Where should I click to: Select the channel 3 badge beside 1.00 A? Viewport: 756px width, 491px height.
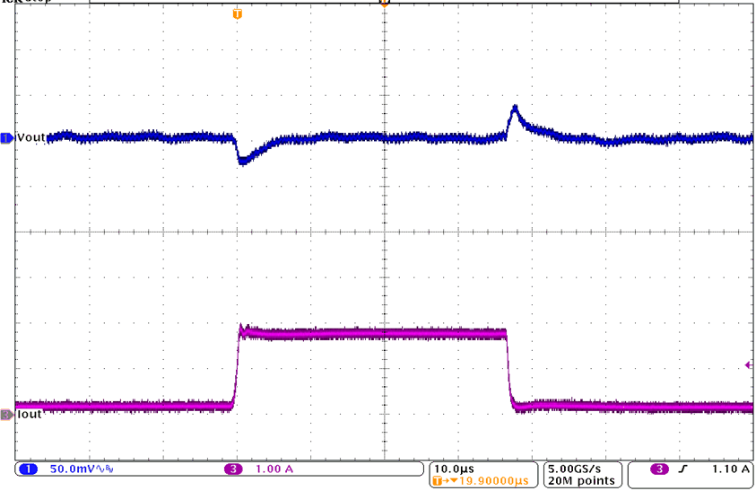coord(233,469)
